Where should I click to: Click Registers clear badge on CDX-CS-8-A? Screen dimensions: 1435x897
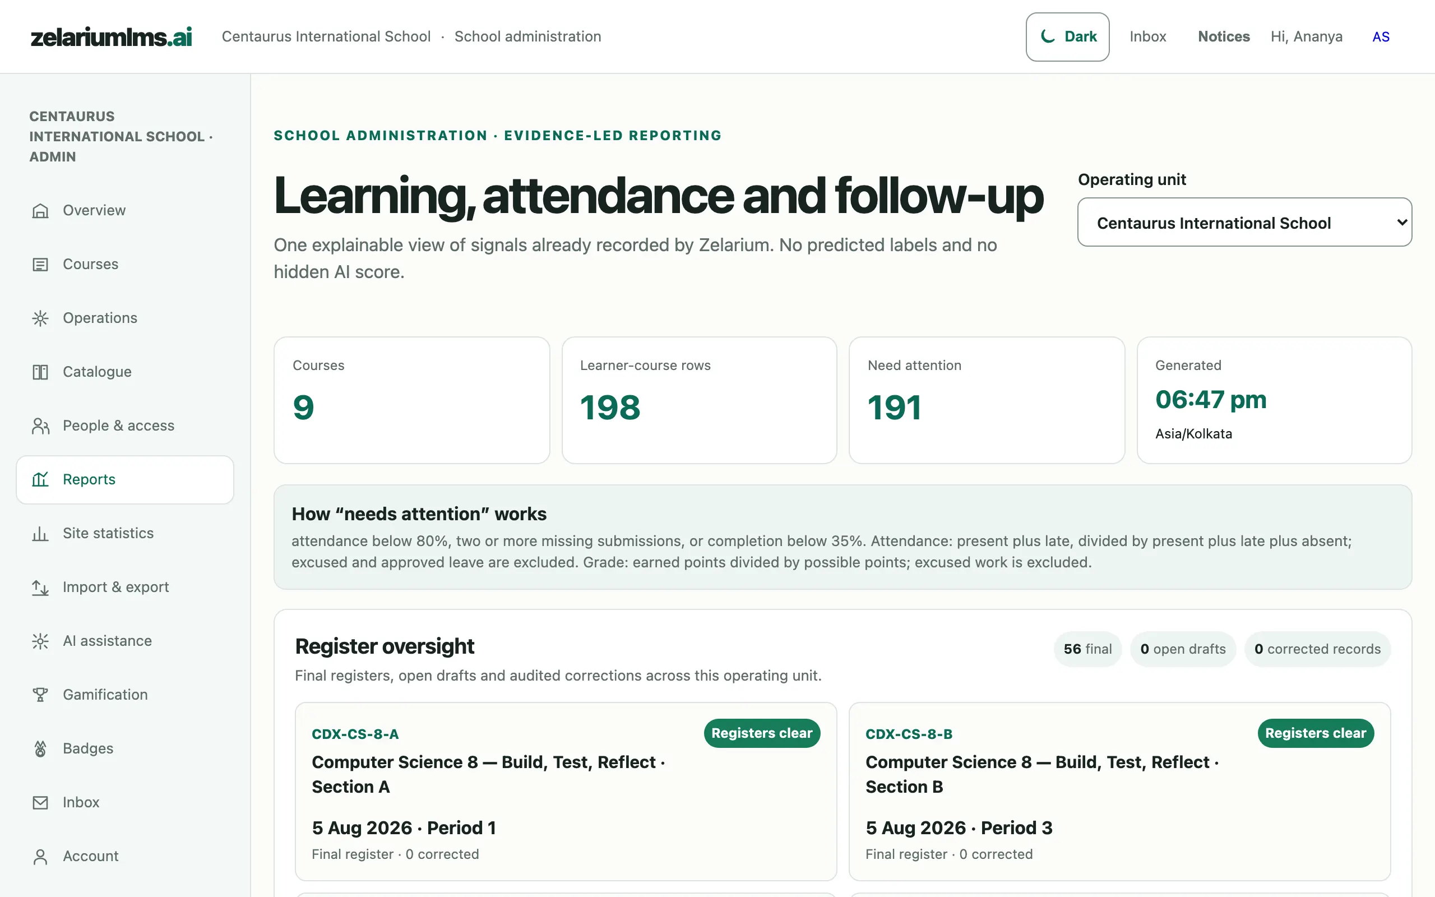761,733
